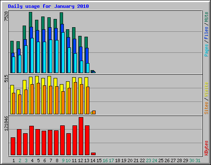The width and height of the screenshot is (211, 165).
Task: Click the tallest red KBytes bar for day 12
Action: click(x=81, y=136)
